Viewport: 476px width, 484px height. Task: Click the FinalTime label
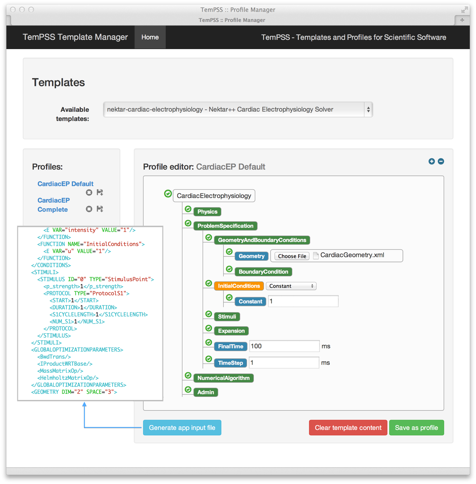231,346
